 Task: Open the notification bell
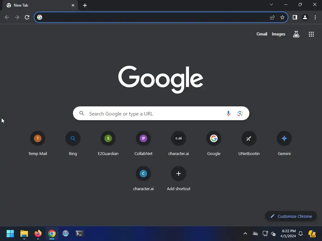301,233
